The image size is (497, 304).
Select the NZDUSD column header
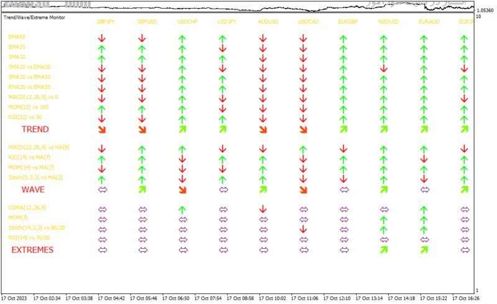389,22
